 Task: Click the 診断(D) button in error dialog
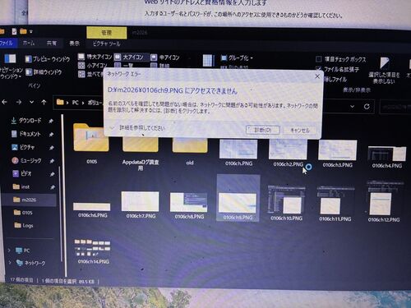pyautogui.click(x=262, y=130)
